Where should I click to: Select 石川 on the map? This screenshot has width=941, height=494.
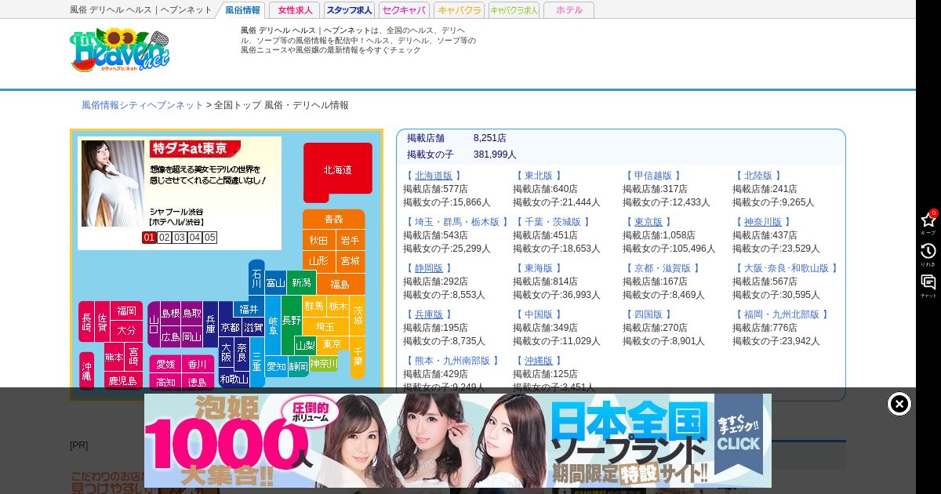(256, 279)
